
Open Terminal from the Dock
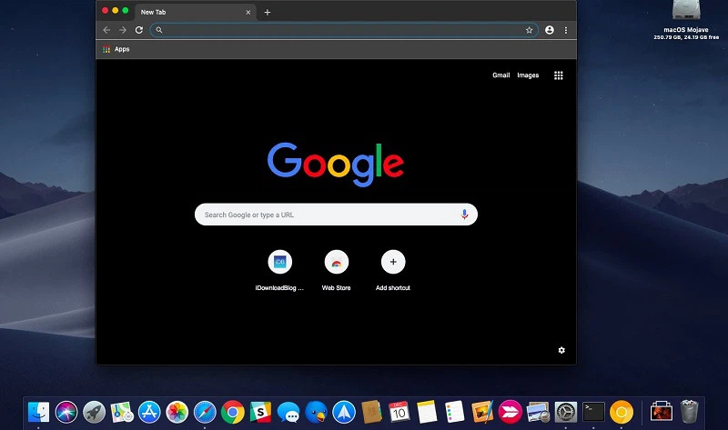tap(594, 412)
